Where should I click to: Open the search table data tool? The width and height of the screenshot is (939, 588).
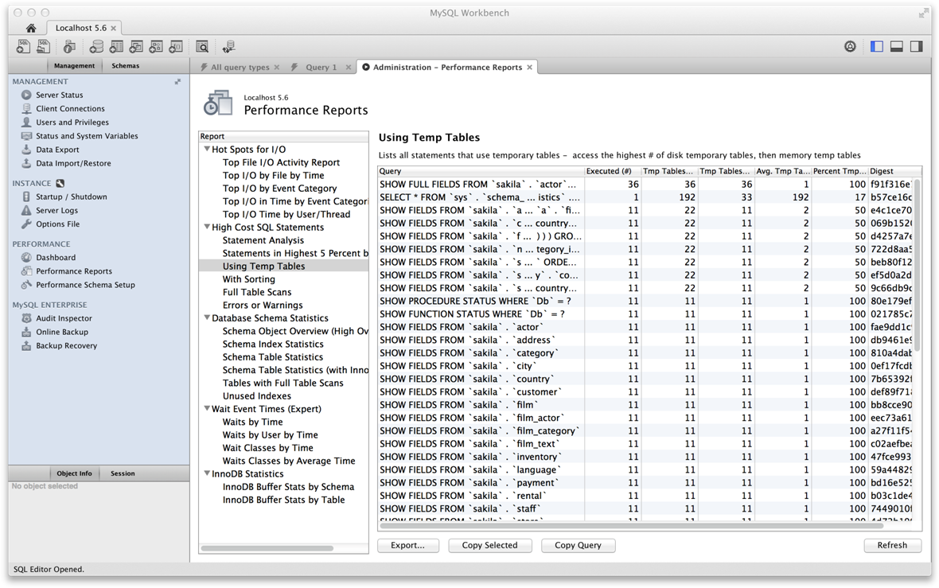[x=202, y=47]
